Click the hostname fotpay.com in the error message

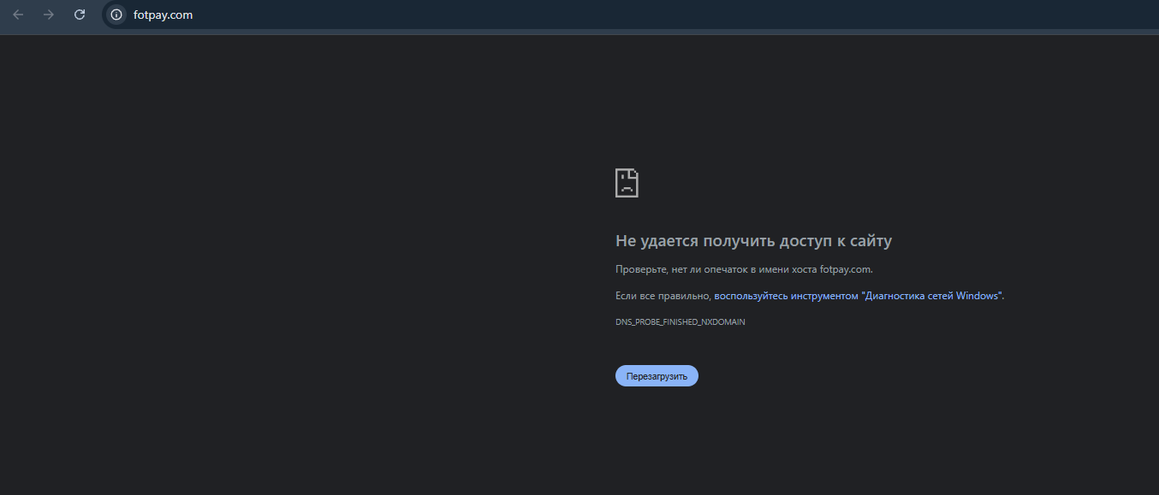coord(845,269)
